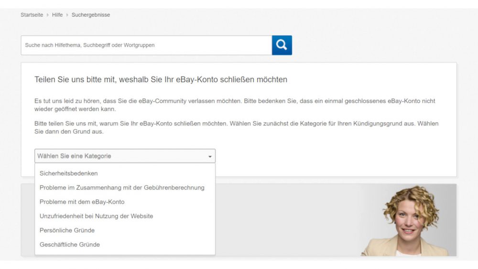Click the blue magnifier search button
Viewport: 478px width, 269px height.
(282, 45)
